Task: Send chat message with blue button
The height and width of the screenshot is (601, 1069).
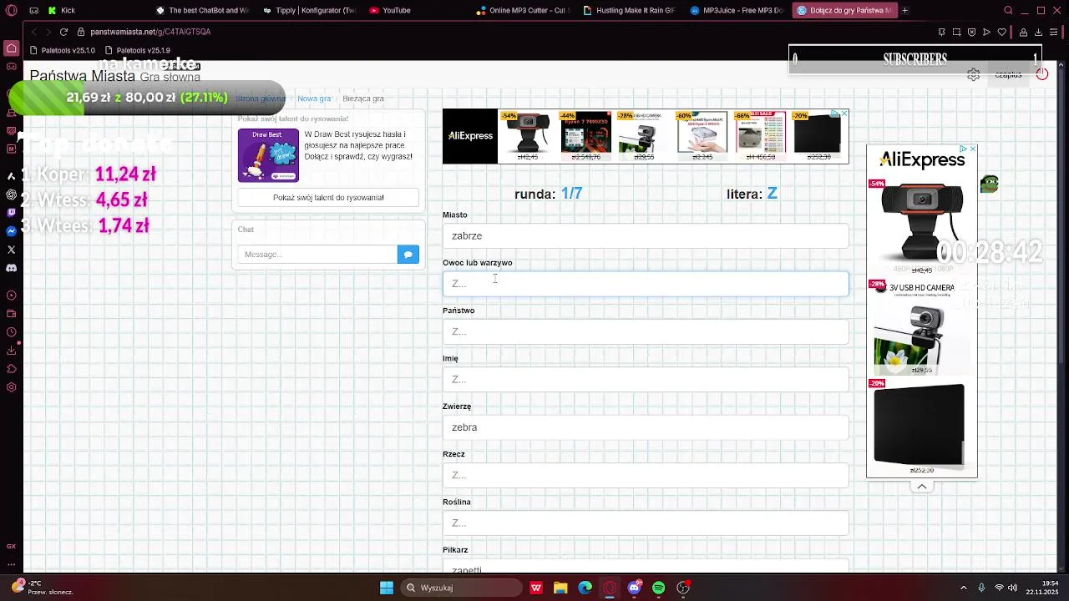Action: tap(408, 255)
